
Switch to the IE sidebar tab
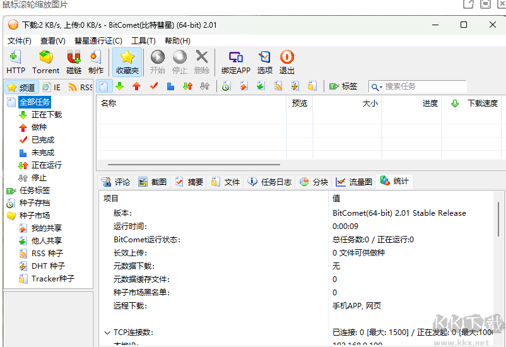click(52, 87)
